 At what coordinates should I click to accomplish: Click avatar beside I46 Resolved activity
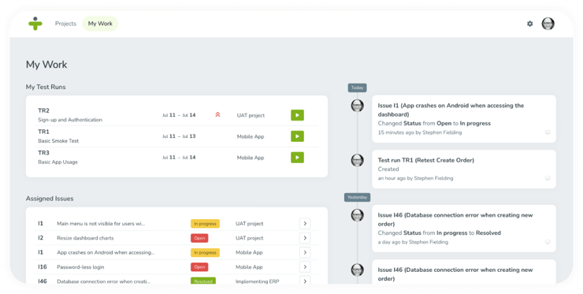pos(358,214)
